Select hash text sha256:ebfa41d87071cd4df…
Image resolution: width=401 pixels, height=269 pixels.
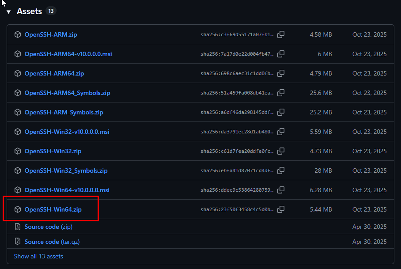237,170
